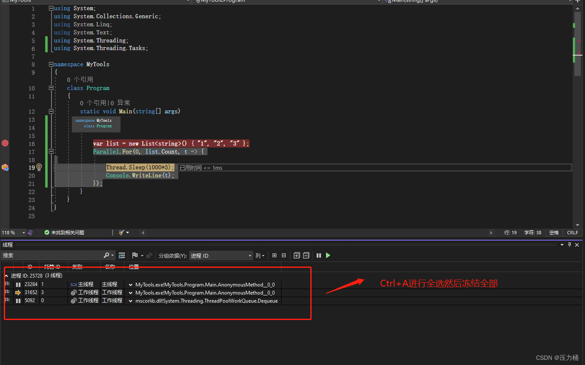
Task: Click the purple icon next to zoom level
Action: [30, 233]
